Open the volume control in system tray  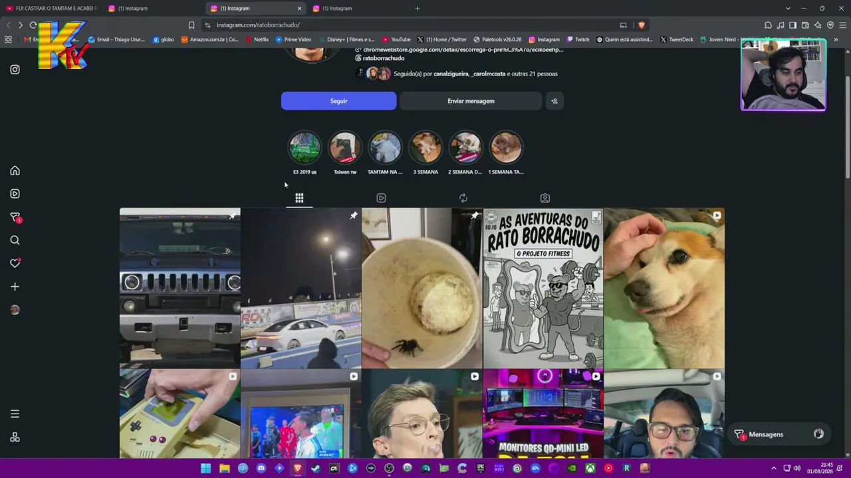[797, 468]
